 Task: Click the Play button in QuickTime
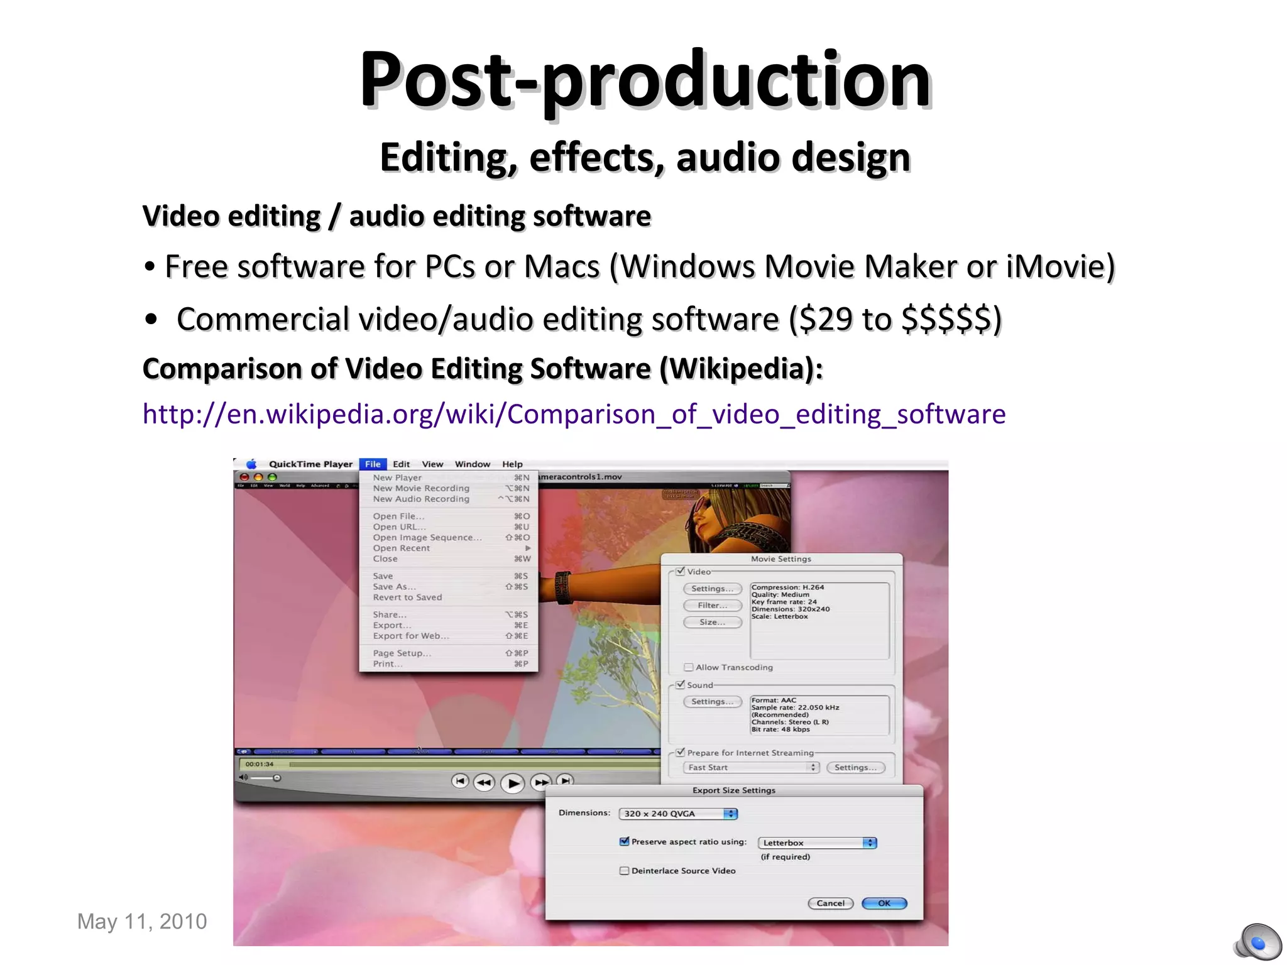click(513, 783)
